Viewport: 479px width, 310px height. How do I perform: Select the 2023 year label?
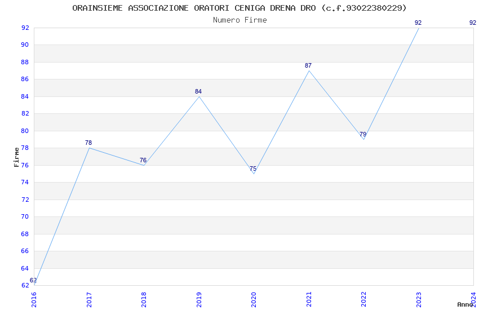419,300
